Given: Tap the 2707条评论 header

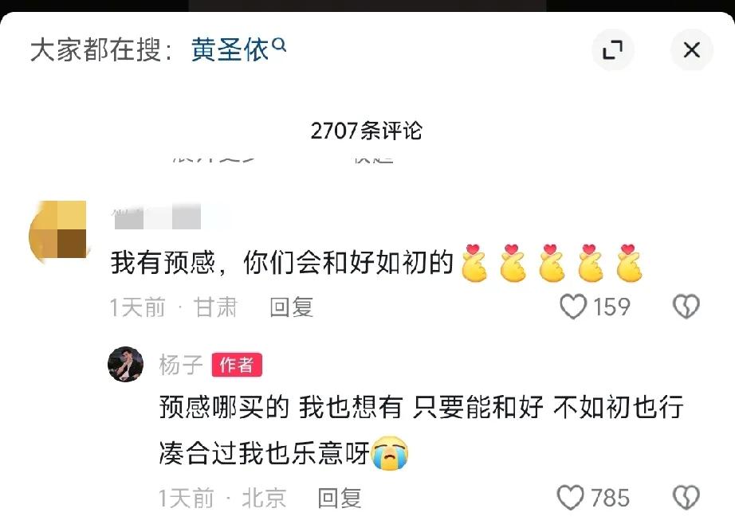Looking at the screenshot, I should [367, 130].
